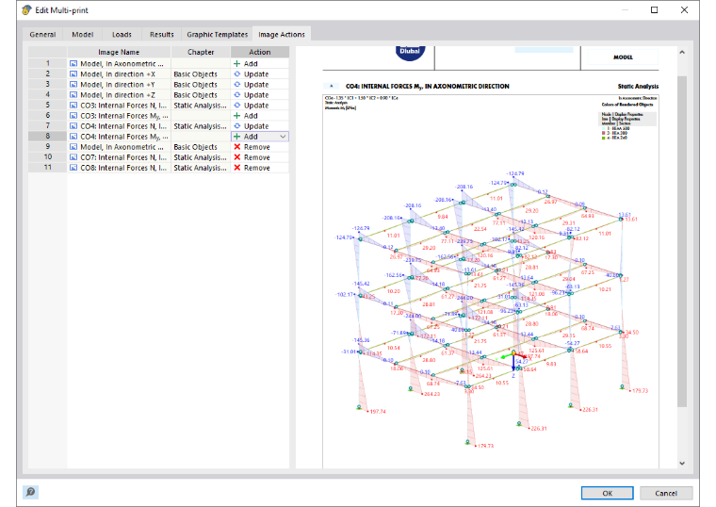Open the help icon at bottom left
The height and width of the screenshot is (507, 716).
[30, 492]
